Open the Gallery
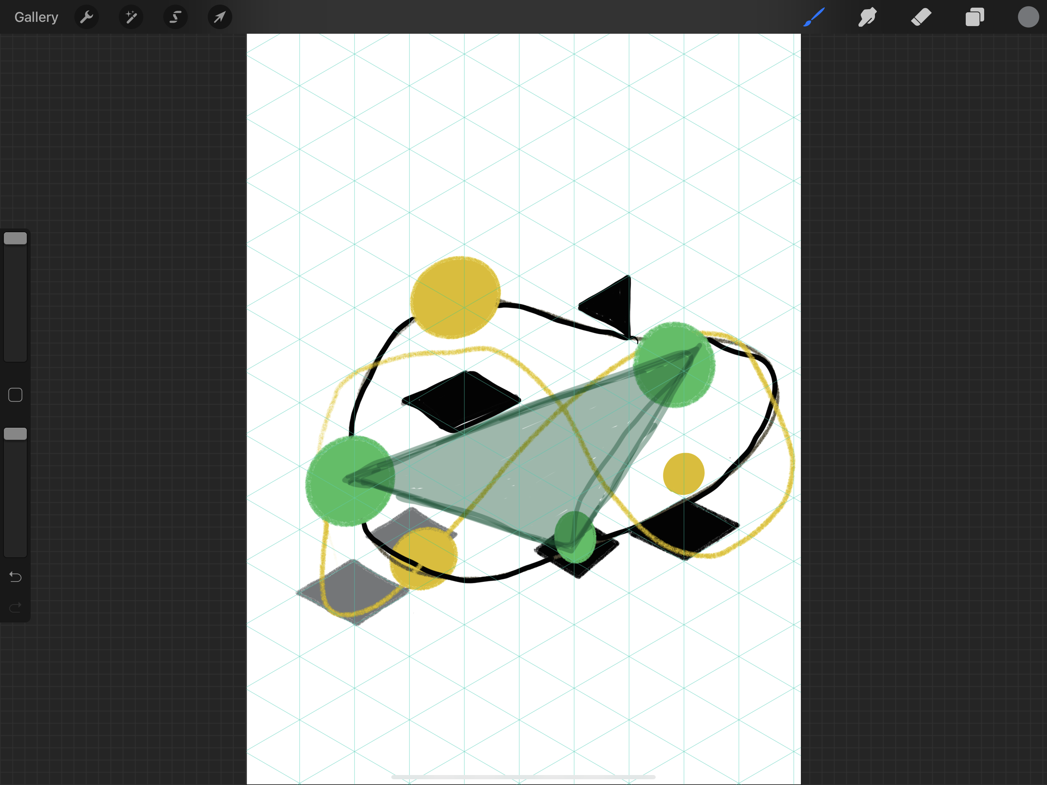 tap(36, 17)
